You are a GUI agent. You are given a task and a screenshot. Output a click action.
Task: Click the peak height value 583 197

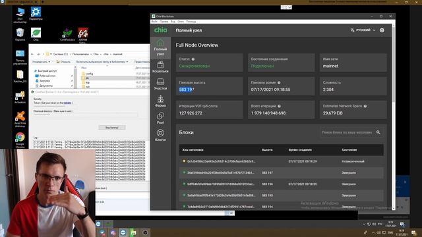pyautogui.click(x=187, y=90)
